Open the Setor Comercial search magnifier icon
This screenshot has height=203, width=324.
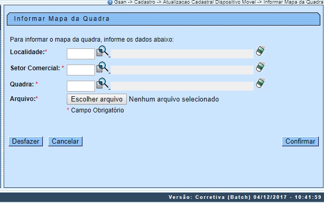102,67
